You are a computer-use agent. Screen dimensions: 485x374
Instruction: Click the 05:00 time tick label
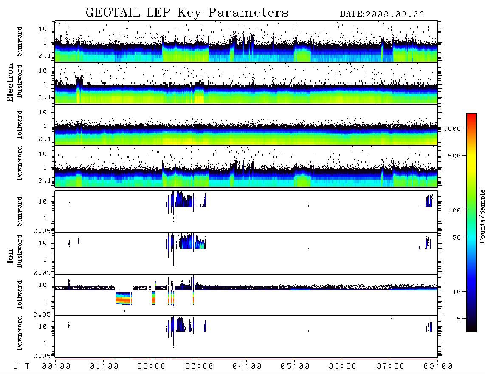pyautogui.click(x=295, y=366)
